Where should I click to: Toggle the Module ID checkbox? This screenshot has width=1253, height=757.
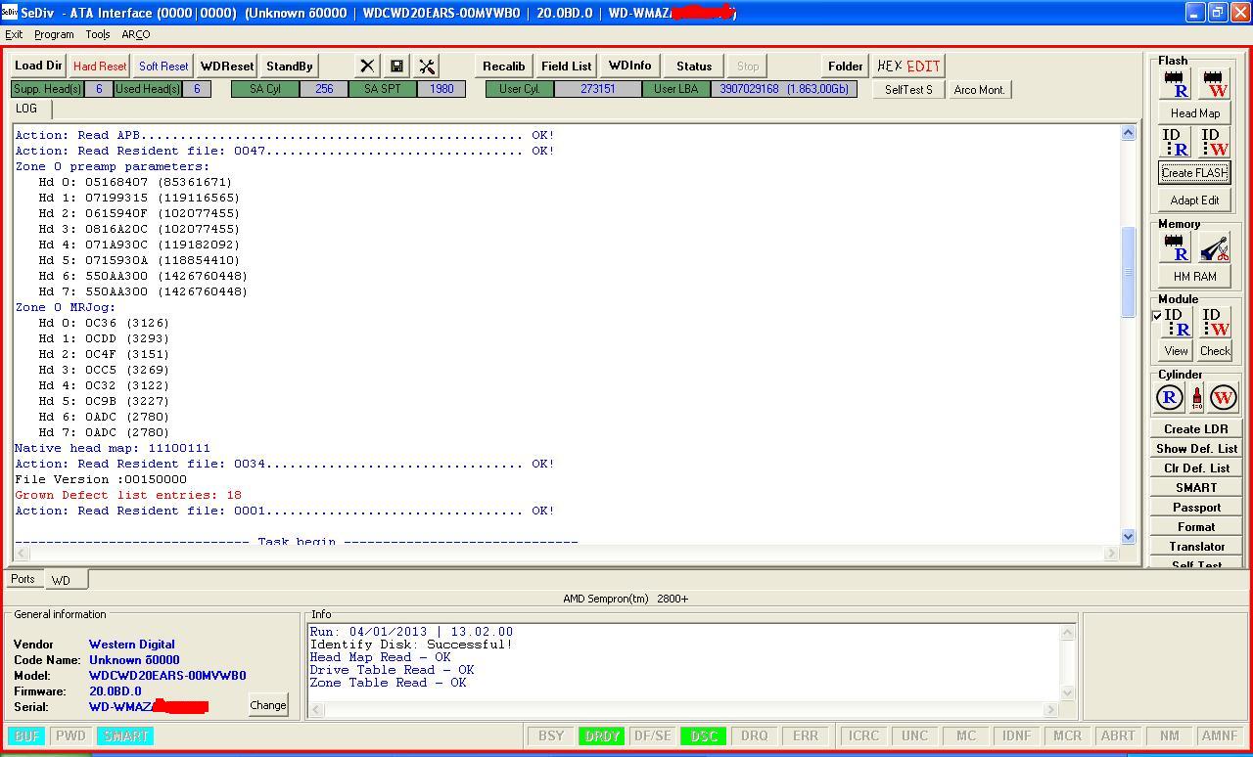point(1158,316)
